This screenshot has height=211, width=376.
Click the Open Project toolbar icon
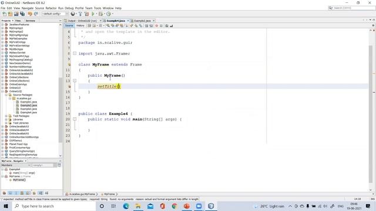(16, 14)
